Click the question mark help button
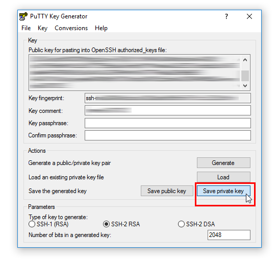This screenshot has width=278, height=260. (226, 16)
